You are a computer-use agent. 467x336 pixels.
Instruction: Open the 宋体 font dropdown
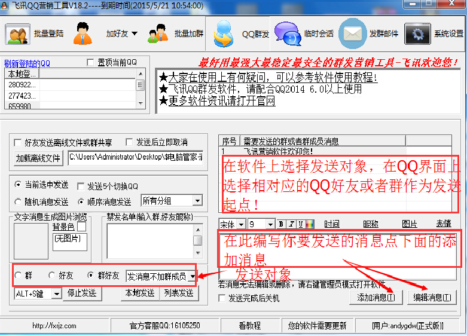pyautogui.click(x=241, y=224)
